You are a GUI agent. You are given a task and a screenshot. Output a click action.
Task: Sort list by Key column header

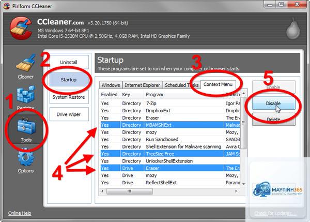[x=132, y=95]
